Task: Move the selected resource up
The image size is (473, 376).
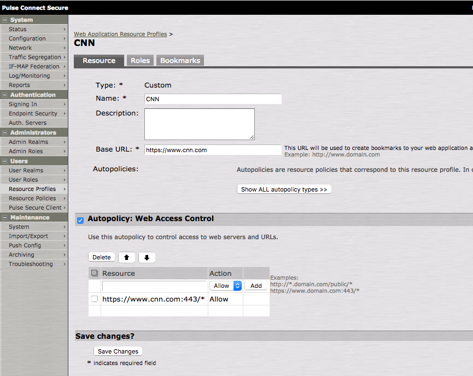Action: tap(126, 257)
